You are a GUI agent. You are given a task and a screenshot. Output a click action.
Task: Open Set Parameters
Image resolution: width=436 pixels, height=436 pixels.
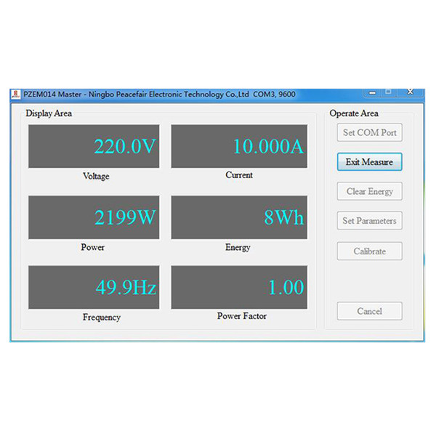[x=370, y=221]
